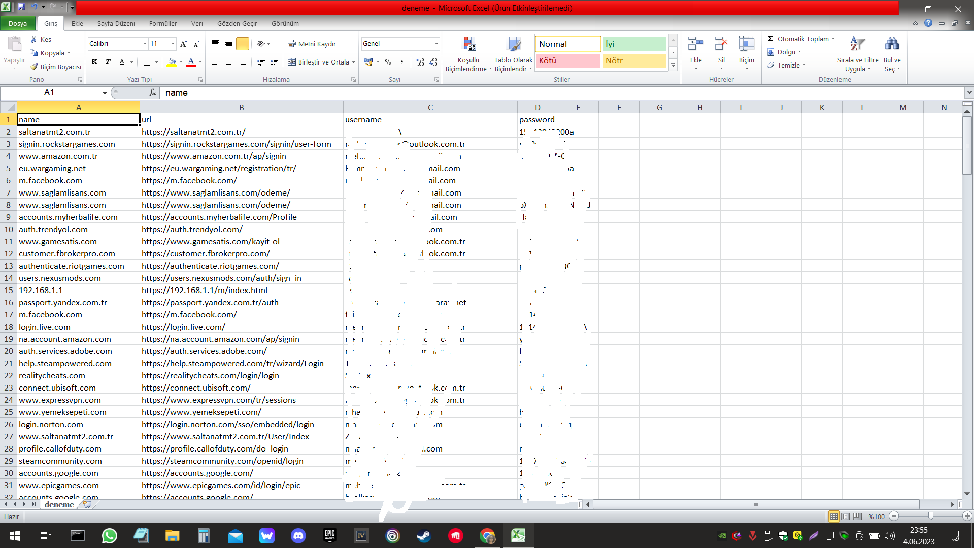The width and height of the screenshot is (974, 548).
Task: Click the Kopyala copy button
Action: (x=48, y=53)
